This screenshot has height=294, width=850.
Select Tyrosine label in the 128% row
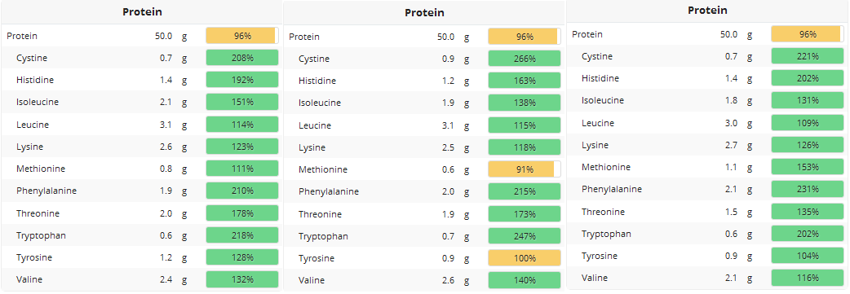[x=34, y=257]
